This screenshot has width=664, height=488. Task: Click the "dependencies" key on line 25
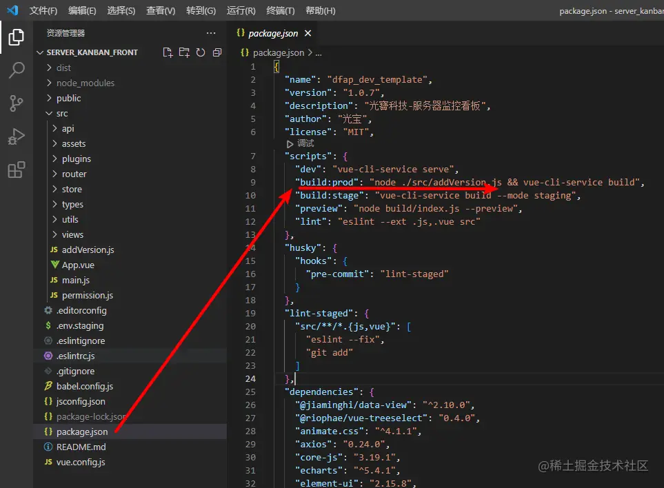tap(321, 392)
